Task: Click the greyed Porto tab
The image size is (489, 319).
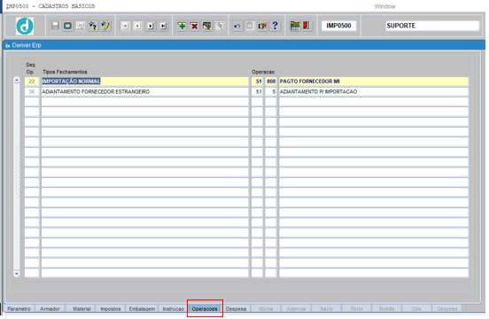Action: pyautogui.click(x=356, y=308)
